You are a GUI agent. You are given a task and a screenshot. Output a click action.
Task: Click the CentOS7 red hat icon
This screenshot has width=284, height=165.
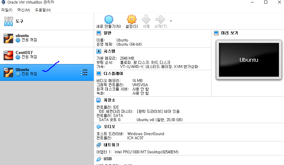[x=8, y=55]
